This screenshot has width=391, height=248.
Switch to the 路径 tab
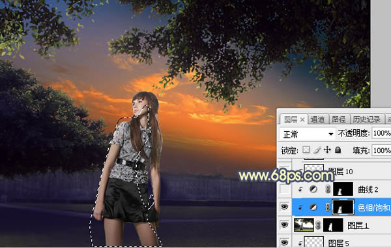click(339, 119)
